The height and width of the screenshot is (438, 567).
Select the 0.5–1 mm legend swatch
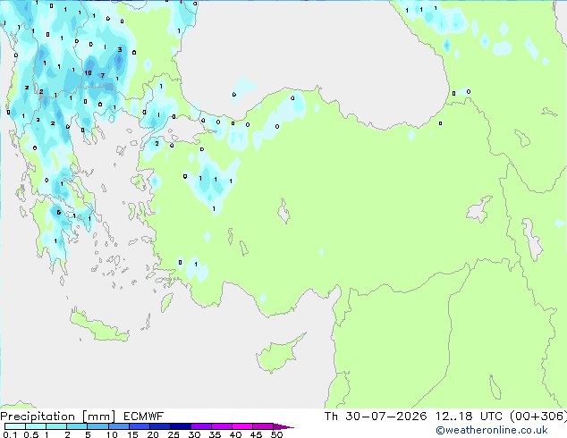36,426
